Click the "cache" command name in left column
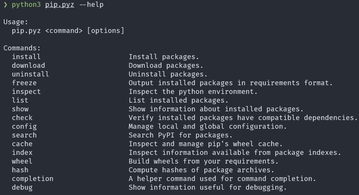Image resolution: width=359 pixels, height=195 pixels. [22, 144]
